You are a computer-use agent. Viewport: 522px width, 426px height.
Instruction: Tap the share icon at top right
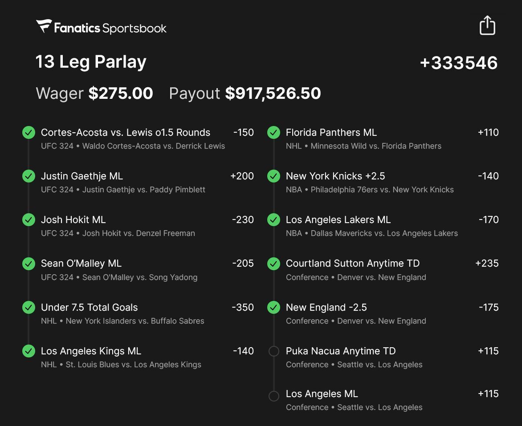coord(487,25)
